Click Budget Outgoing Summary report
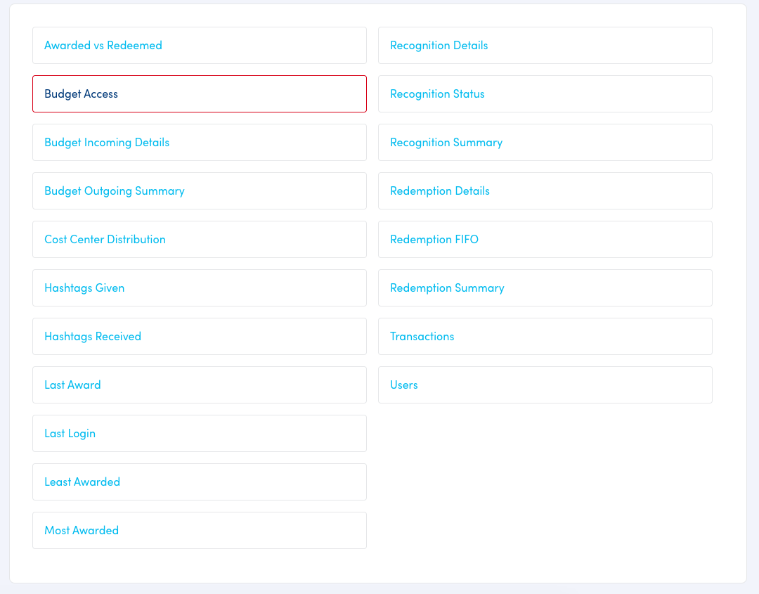 [x=115, y=191]
